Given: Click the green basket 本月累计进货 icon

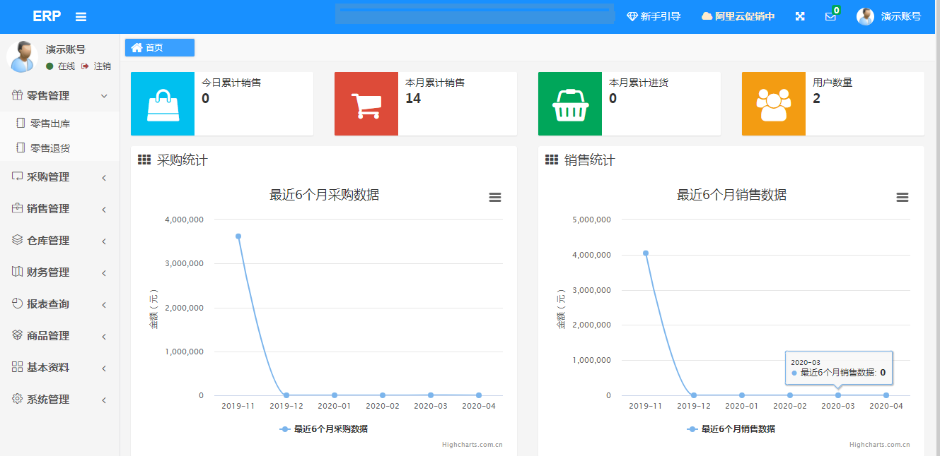Looking at the screenshot, I should click(x=570, y=104).
